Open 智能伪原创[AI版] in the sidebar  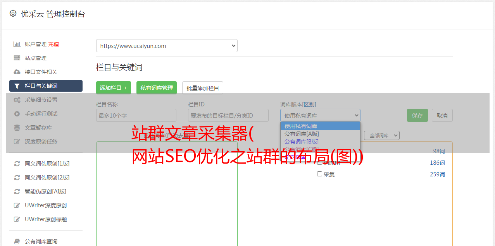(46, 191)
